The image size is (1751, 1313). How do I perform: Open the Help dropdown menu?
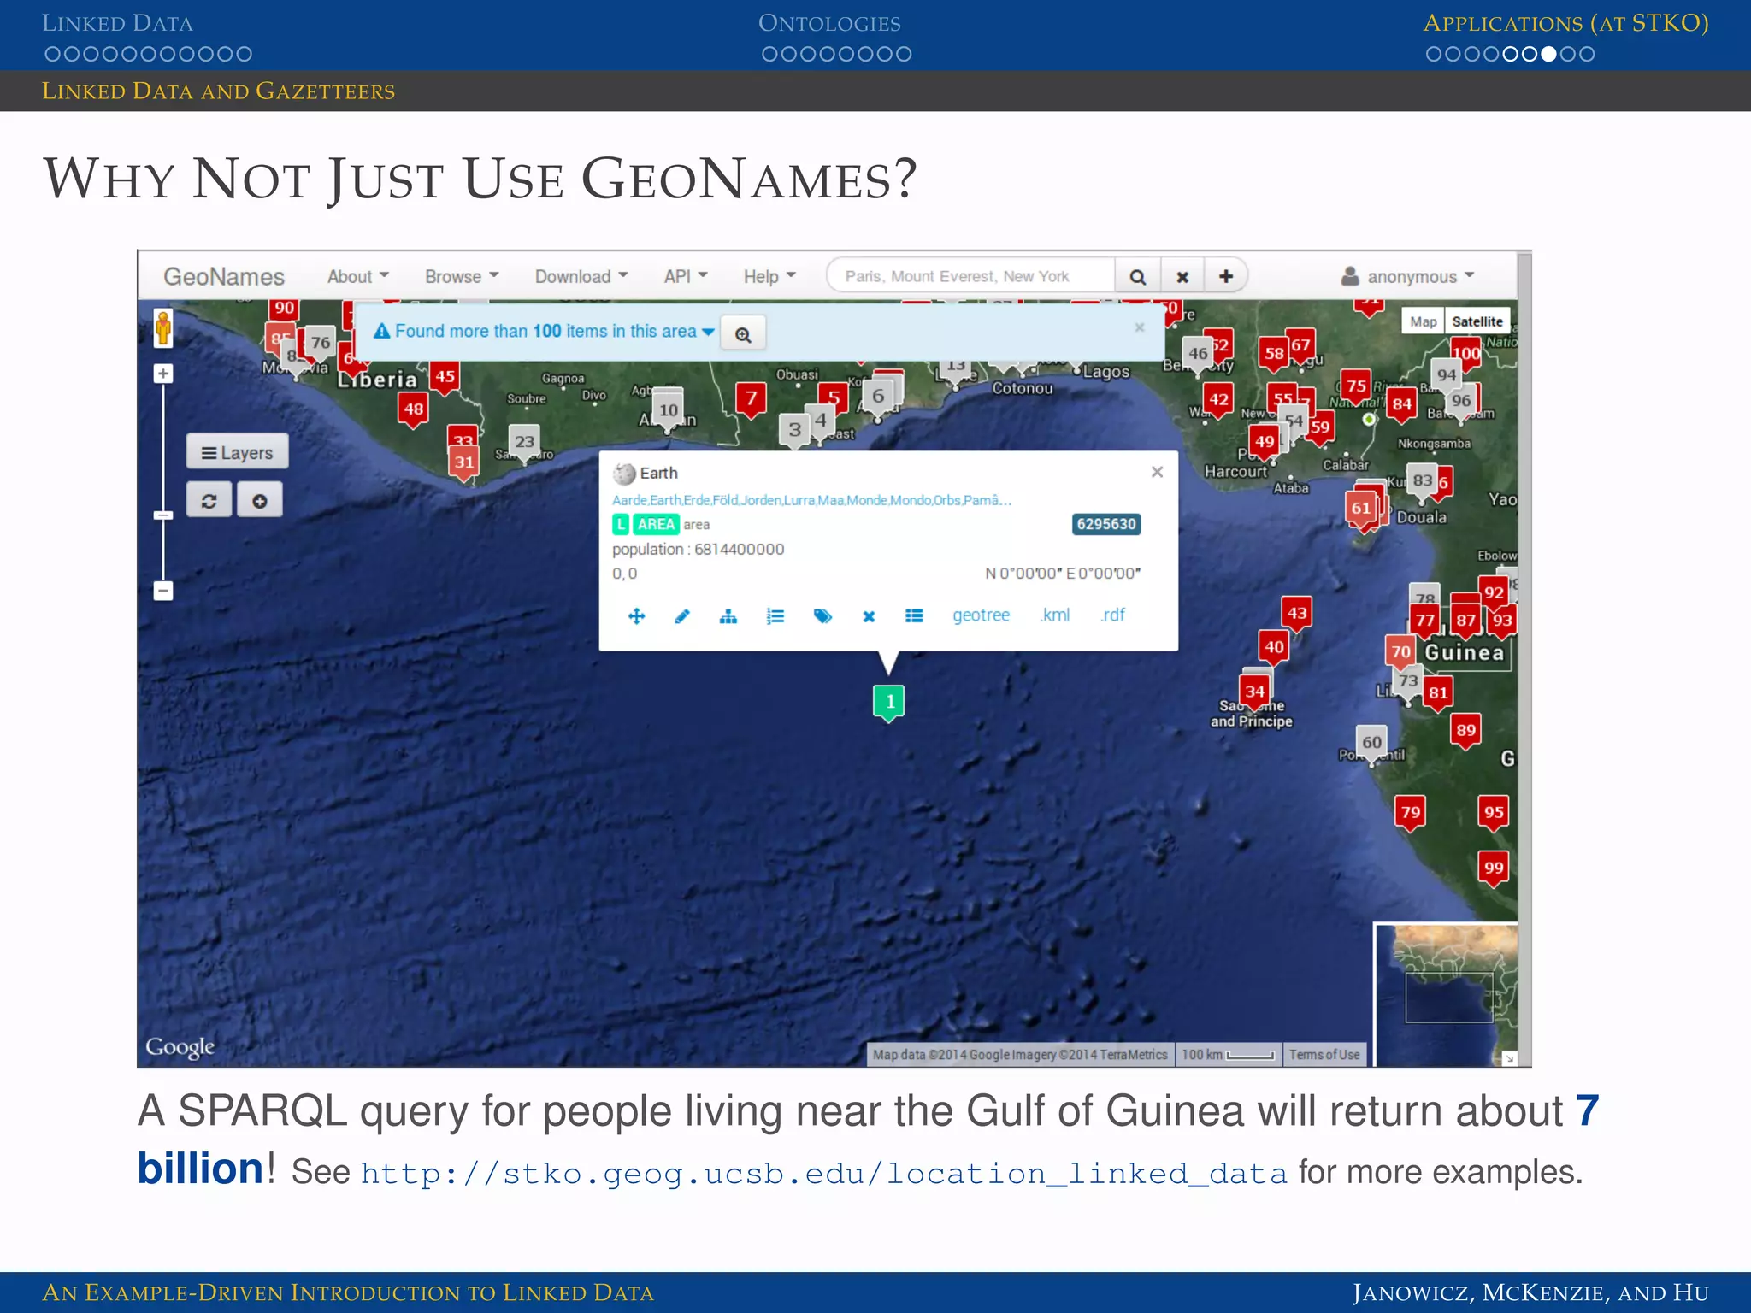pos(769,276)
